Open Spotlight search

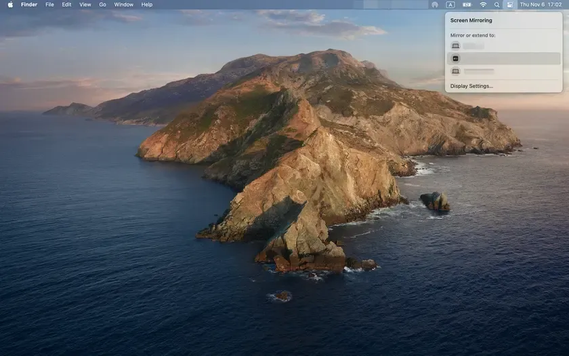[x=497, y=5]
